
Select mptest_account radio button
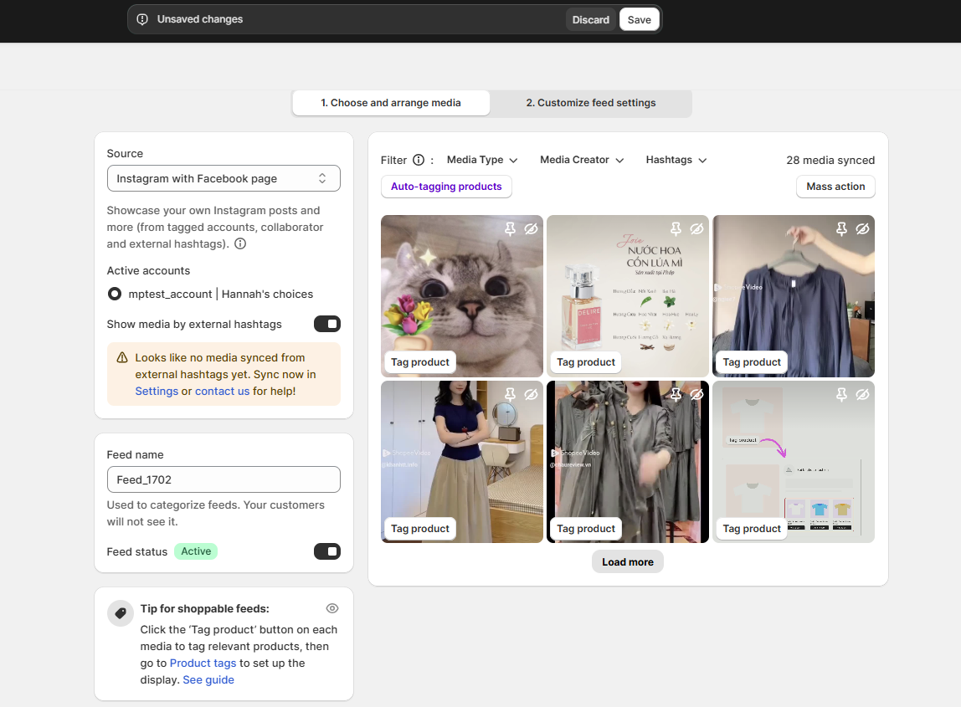click(x=115, y=295)
